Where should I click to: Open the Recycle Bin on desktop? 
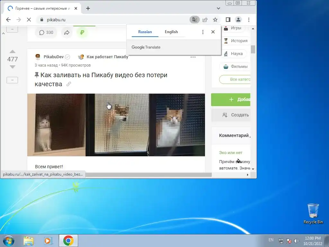[313, 214]
